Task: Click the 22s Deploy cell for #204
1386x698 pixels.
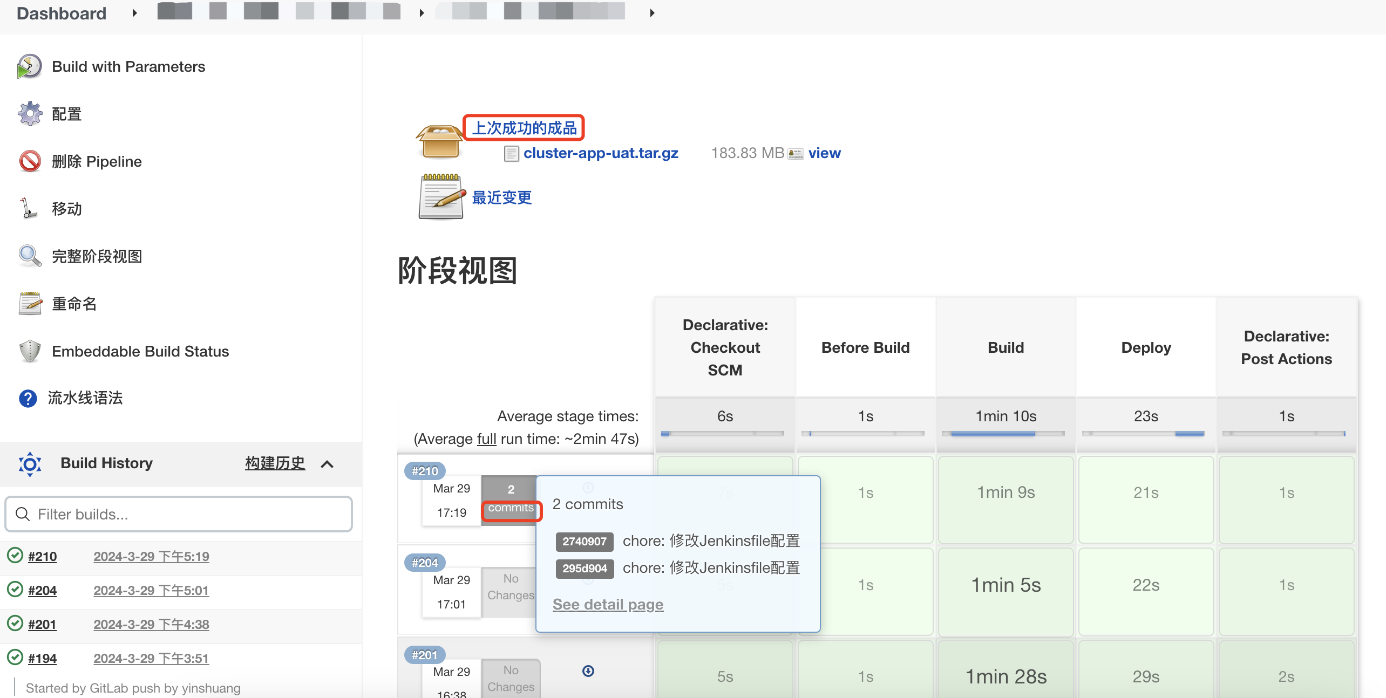Action: pos(1146,592)
